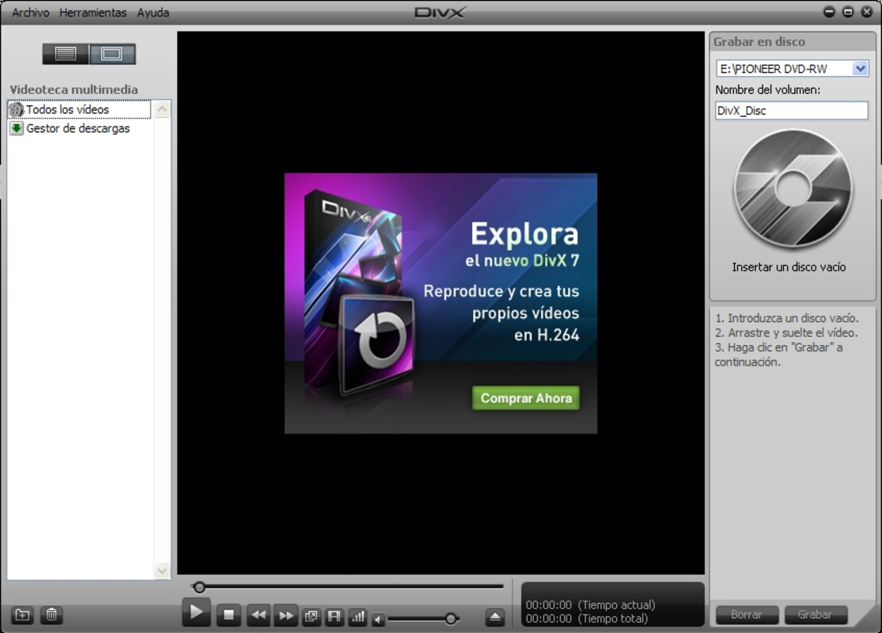This screenshot has width=882, height=633.
Task: Click the Videoteca multimedia heading
Action: coord(74,89)
